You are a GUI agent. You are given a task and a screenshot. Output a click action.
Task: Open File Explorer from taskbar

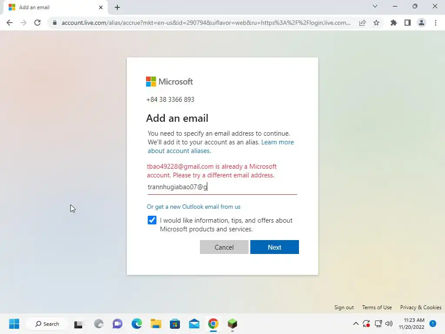[156, 324]
